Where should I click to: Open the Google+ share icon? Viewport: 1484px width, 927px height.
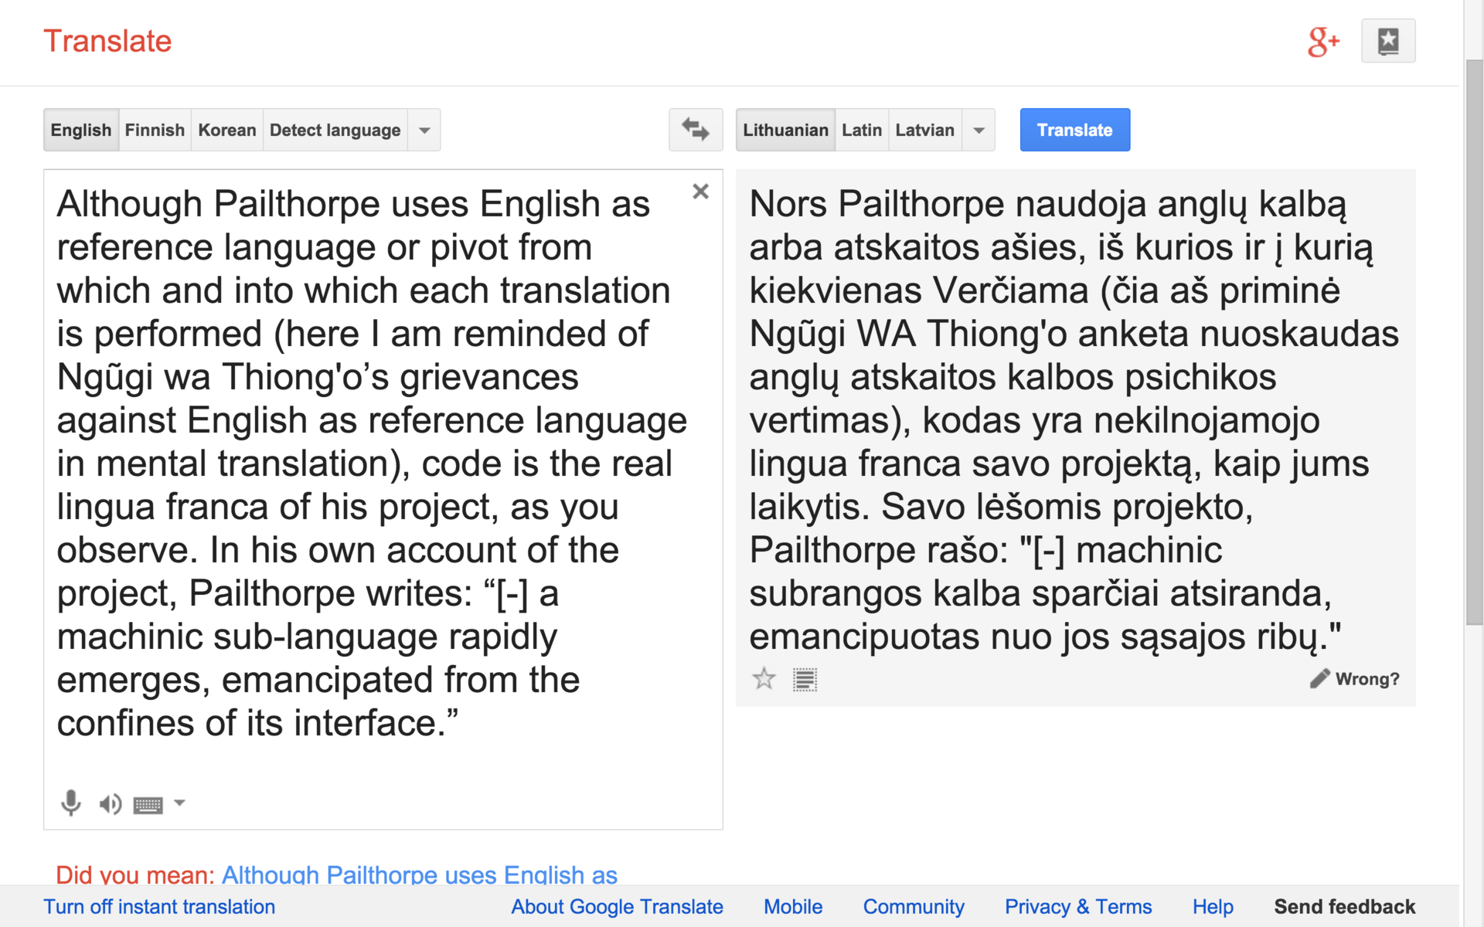[x=1322, y=42]
